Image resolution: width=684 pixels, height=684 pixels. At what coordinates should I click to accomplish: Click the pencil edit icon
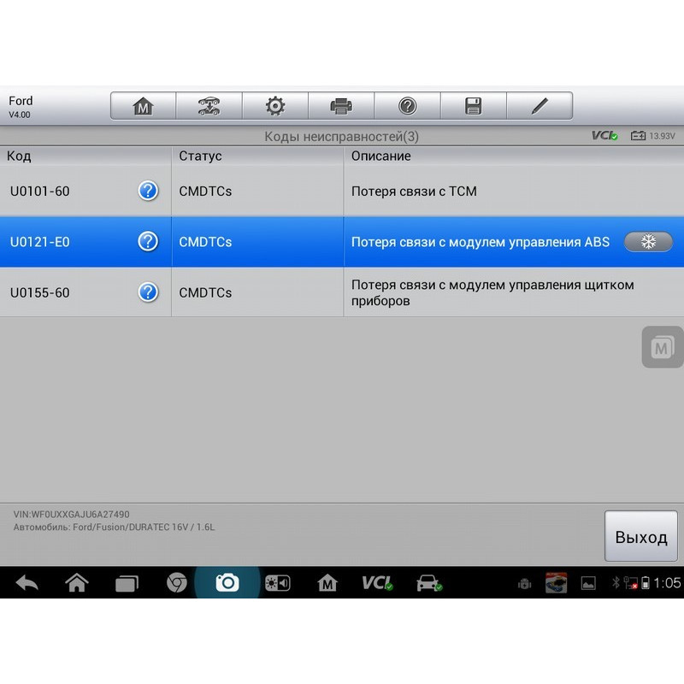pos(539,106)
